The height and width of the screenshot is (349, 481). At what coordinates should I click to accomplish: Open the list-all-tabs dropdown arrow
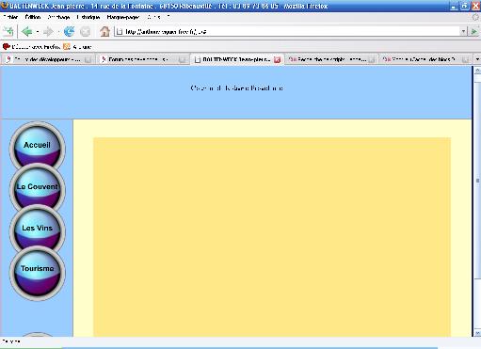pyautogui.click(x=477, y=59)
